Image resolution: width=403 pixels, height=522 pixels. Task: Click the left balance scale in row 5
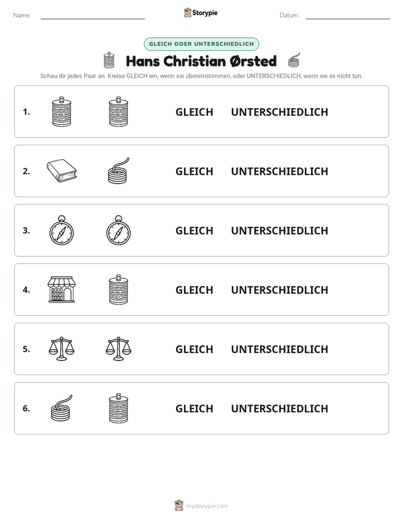point(62,349)
